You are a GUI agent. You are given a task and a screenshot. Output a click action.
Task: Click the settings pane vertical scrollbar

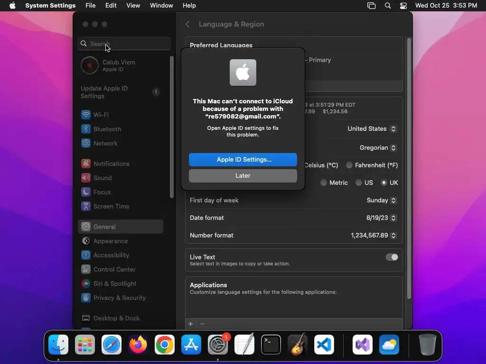pos(409,169)
